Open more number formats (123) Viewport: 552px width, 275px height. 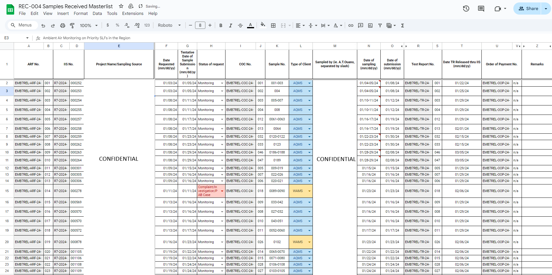pyautogui.click(x=147, y=25)
